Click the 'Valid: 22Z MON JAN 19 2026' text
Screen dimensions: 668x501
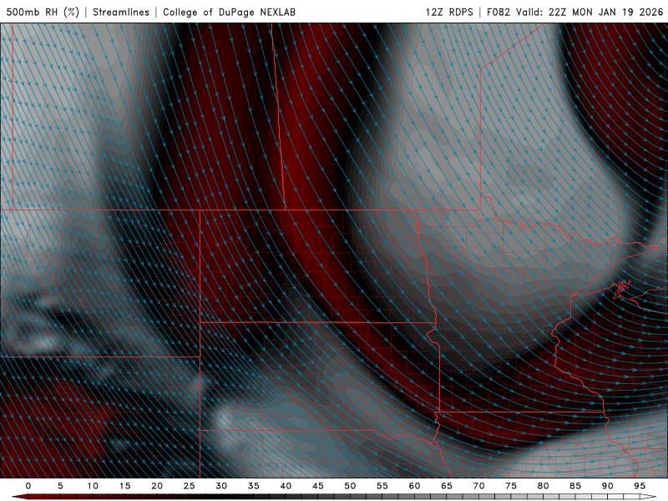click(x=590, y=12)
